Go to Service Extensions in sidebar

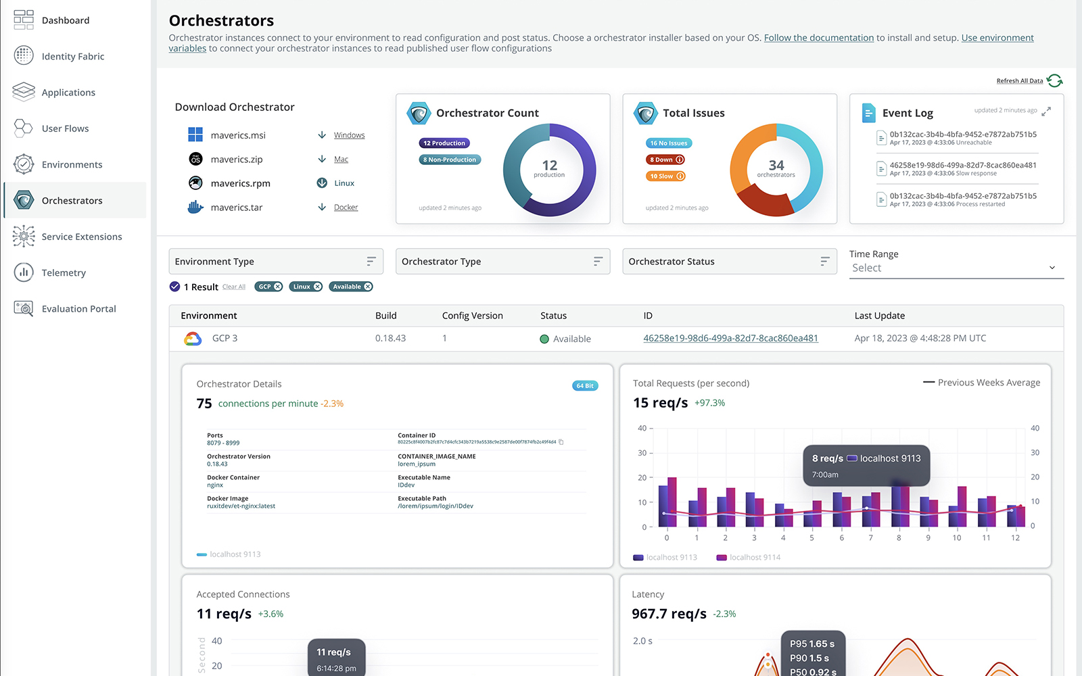coord(82,237)
